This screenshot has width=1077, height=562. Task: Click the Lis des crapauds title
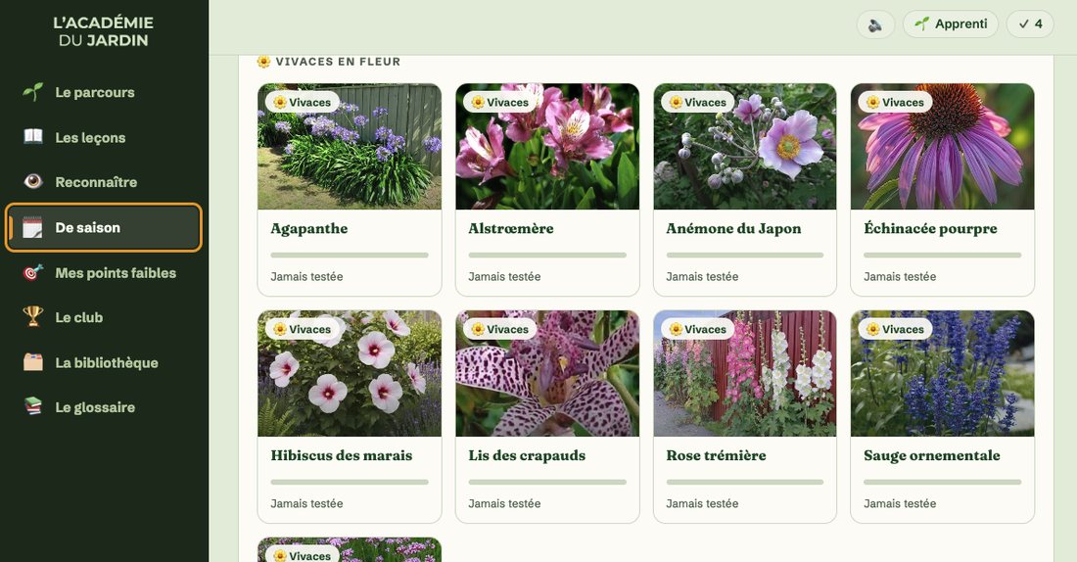[x=527, y=455]
